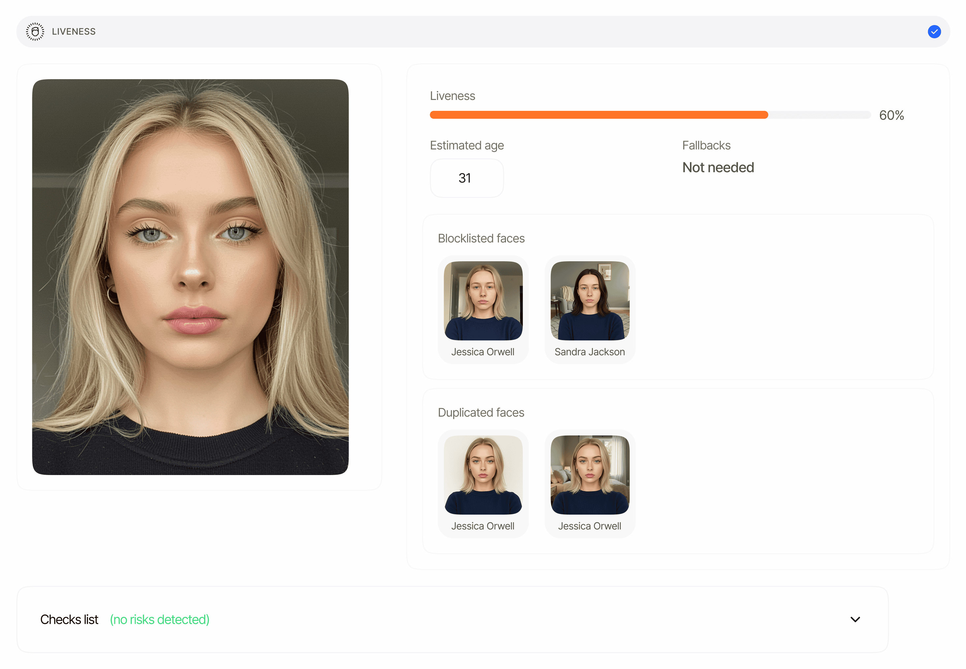
Task: Click the 60% liveness score value
Action: coord(891,115)
